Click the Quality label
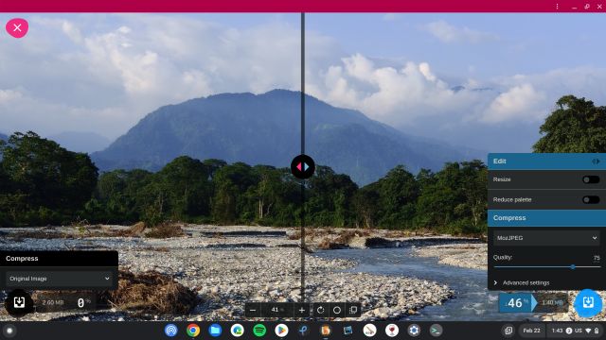This screenshot has width=606, height=340. click(x=503, y=257)
